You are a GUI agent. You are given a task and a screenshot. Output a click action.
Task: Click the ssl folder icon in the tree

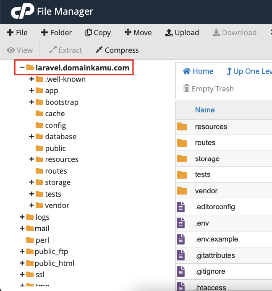pos(30,274)
